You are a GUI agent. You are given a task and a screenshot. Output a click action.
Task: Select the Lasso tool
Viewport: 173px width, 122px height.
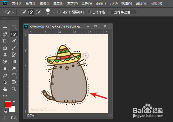click(x=5, y=34)
